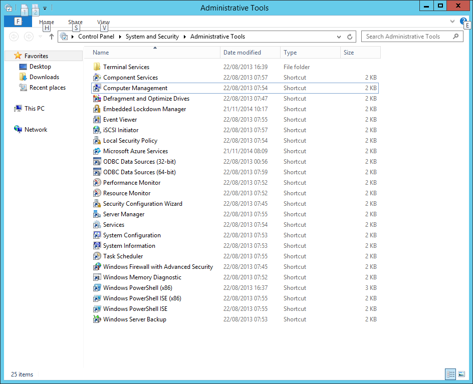Click the Event Viewer shortcut icon

coord(97,120)
